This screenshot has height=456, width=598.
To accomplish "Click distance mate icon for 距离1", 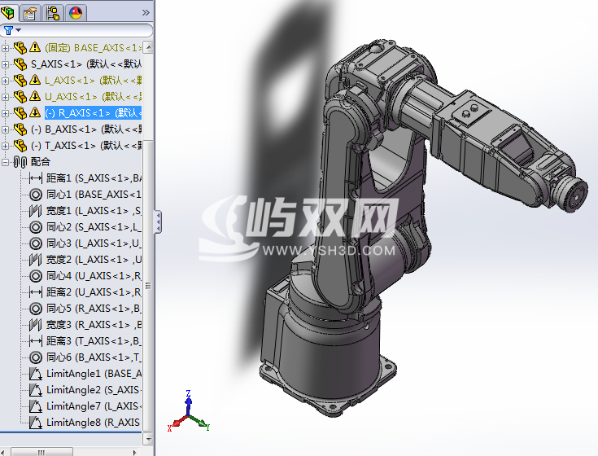I will pyautogui.click(x=36, y=178).
